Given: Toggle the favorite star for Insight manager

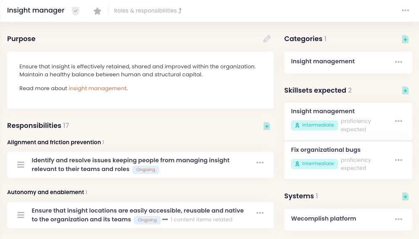Looking at the screenshot, I should coord(97,11).
